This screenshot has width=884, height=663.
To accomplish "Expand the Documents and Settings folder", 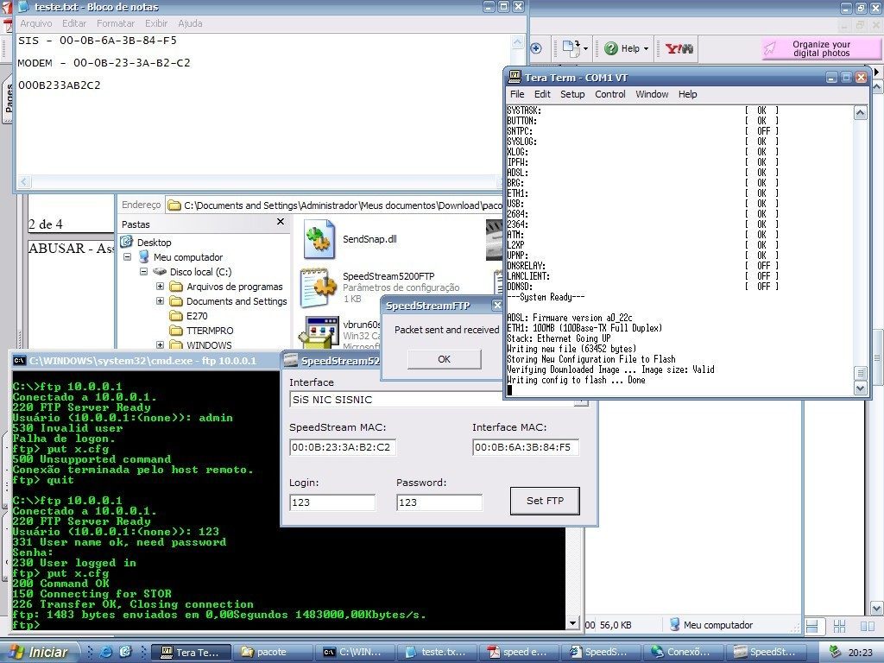I will (160, 301).
